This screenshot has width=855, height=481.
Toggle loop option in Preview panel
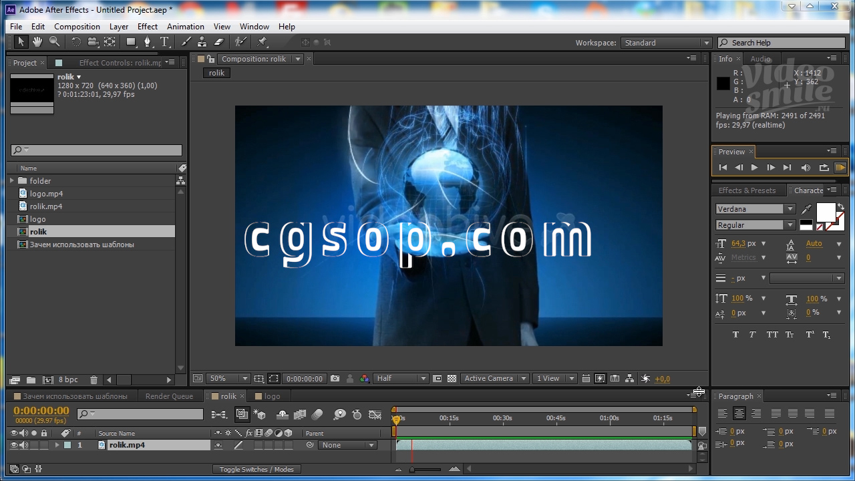(x=824, y=168)
